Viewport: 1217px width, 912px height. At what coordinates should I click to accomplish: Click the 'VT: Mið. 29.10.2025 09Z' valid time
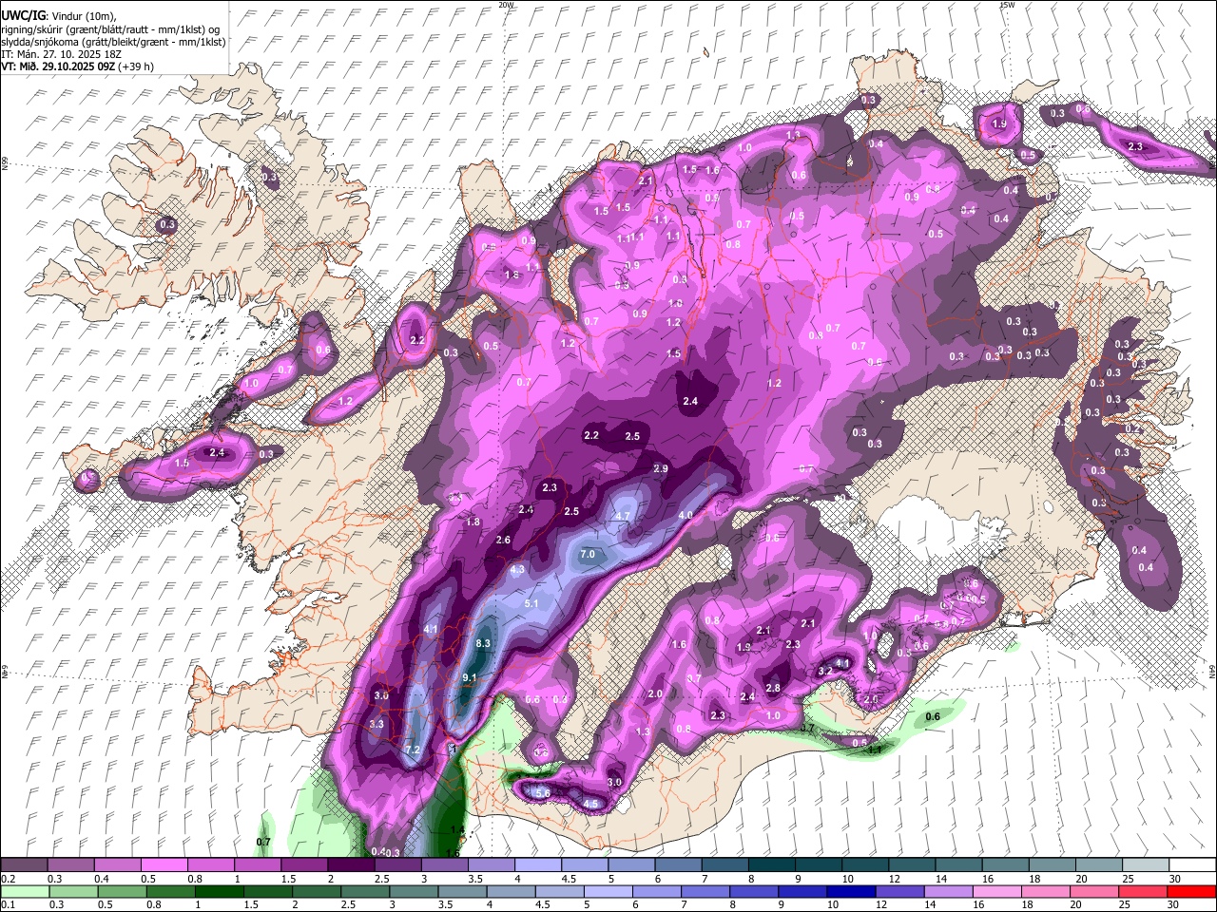click(x=60, y=66)
